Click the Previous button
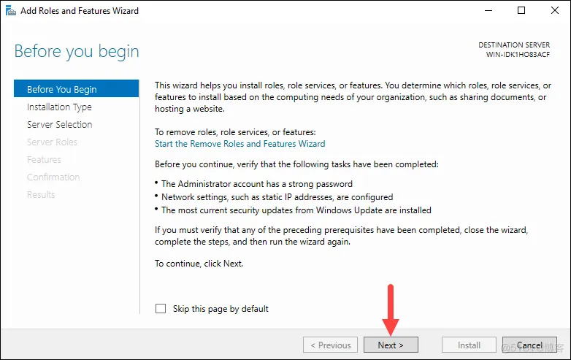 (x=330, y=345)
